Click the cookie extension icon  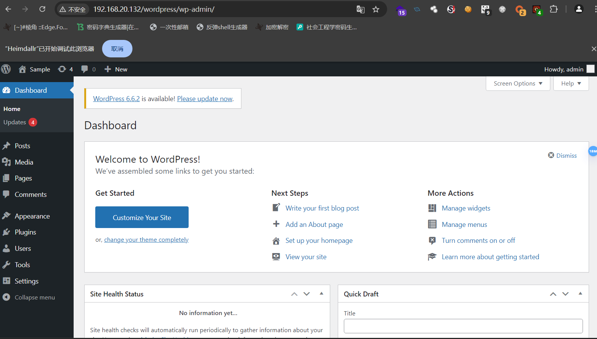(468, 10)
